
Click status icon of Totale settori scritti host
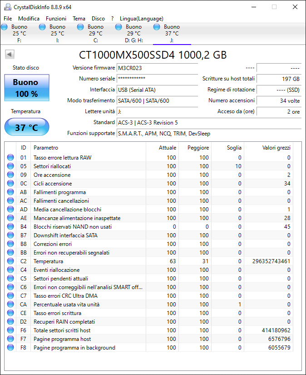click(x=10, y=330)
